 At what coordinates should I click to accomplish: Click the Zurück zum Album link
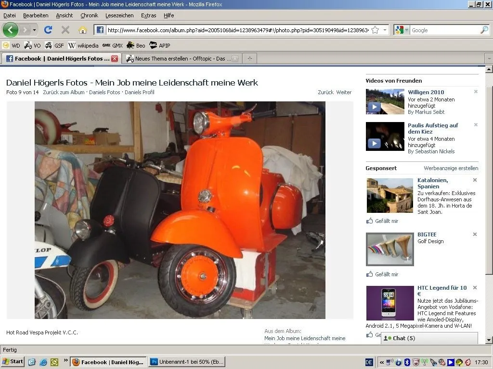tap(64, 92)
